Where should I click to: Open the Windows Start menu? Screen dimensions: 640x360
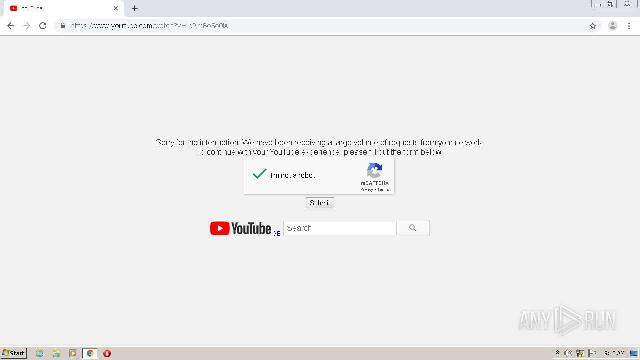[x=14, y=353]
